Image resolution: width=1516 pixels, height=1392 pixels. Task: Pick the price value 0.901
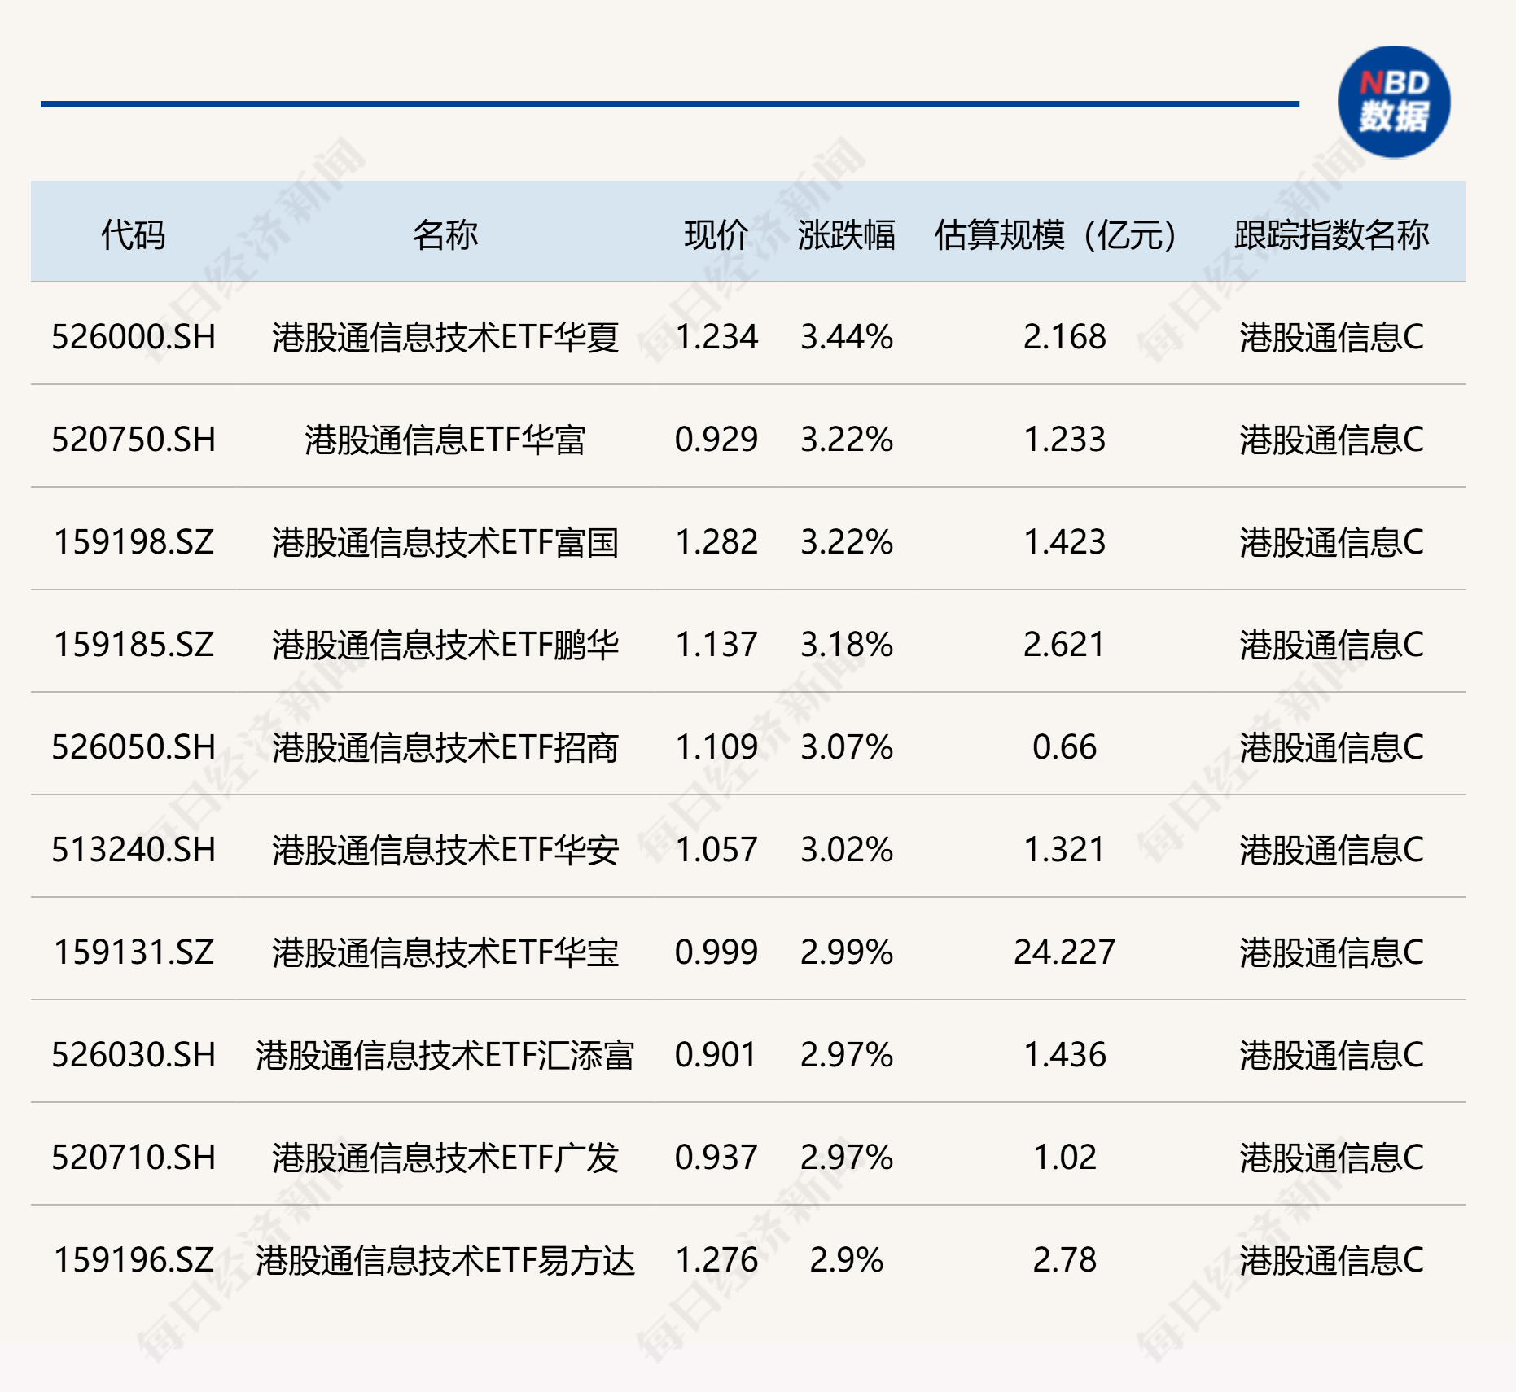(x=716, y=1055)
